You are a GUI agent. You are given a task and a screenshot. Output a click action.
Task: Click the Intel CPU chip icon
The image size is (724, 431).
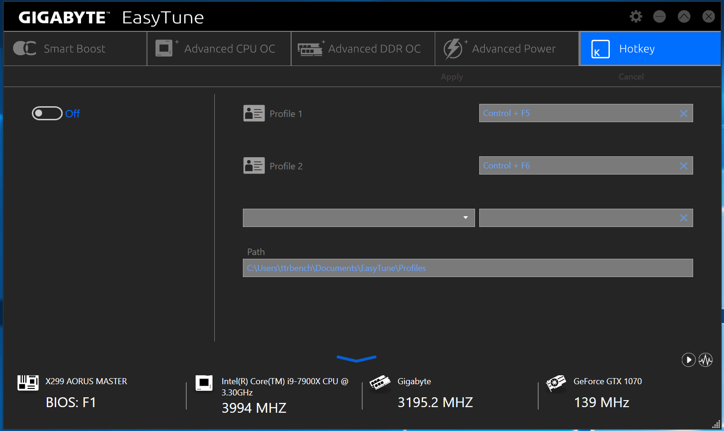coord(204,383)
